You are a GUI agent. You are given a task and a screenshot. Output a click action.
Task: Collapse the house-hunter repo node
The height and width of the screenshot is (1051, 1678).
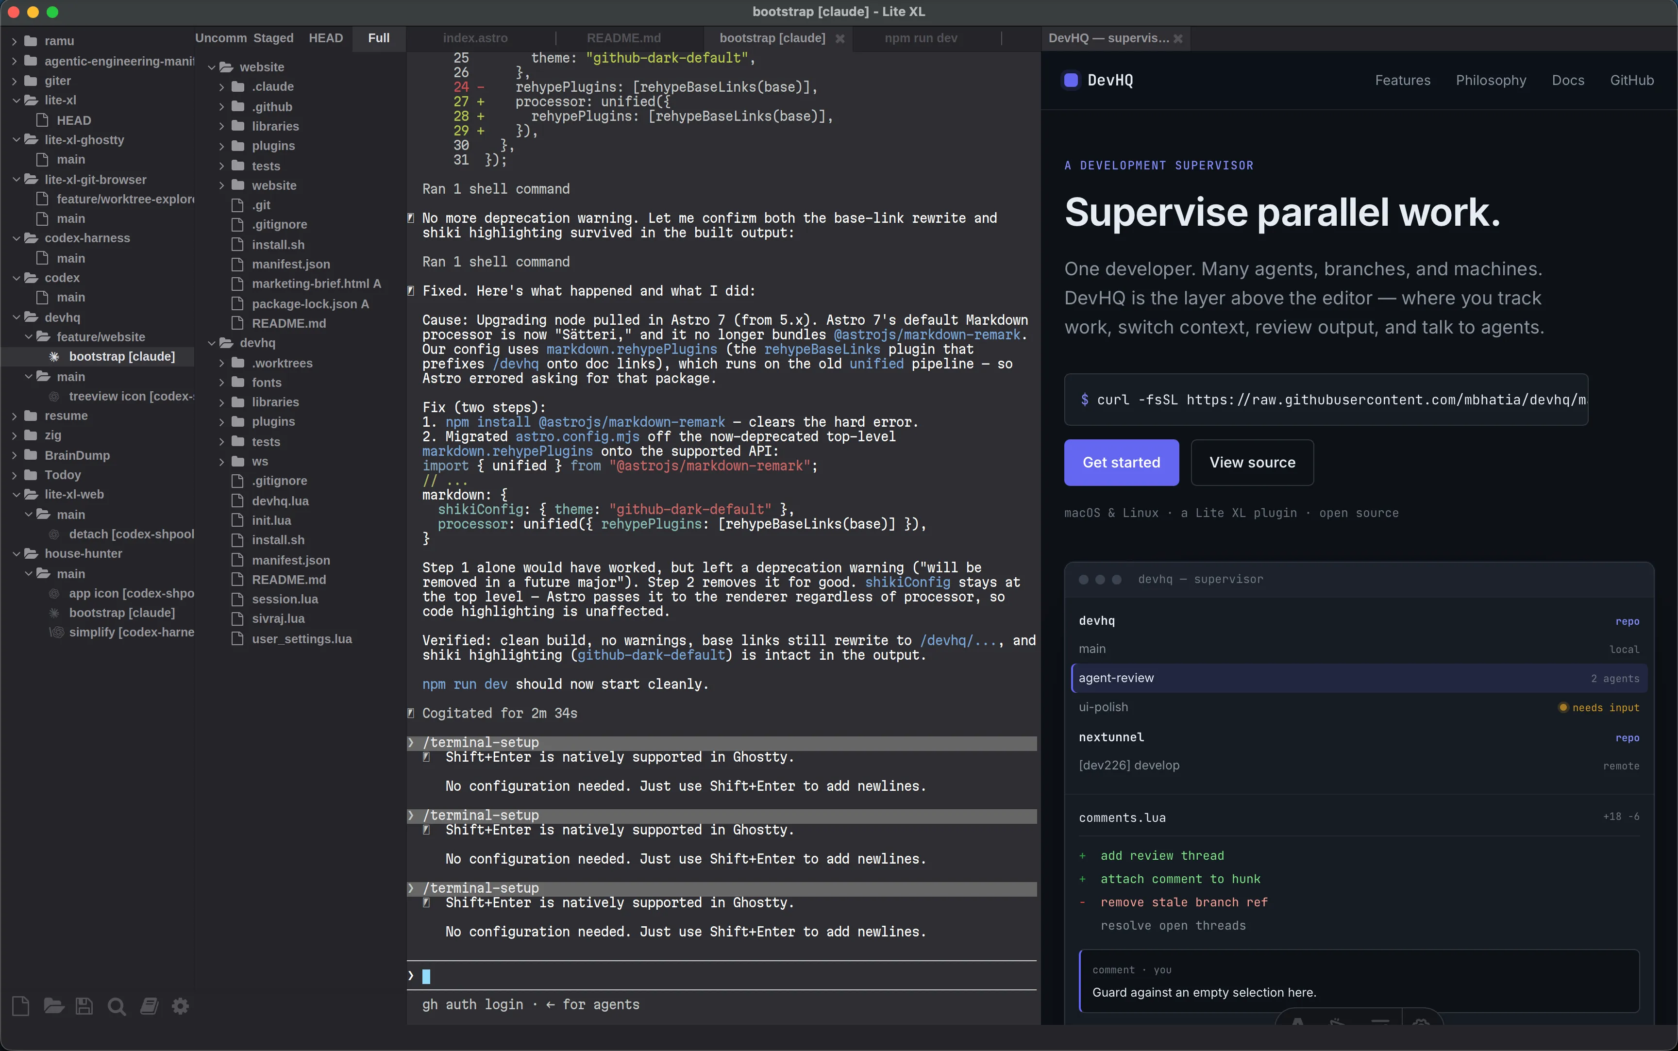pyautogui.click(x=16, y=553)
